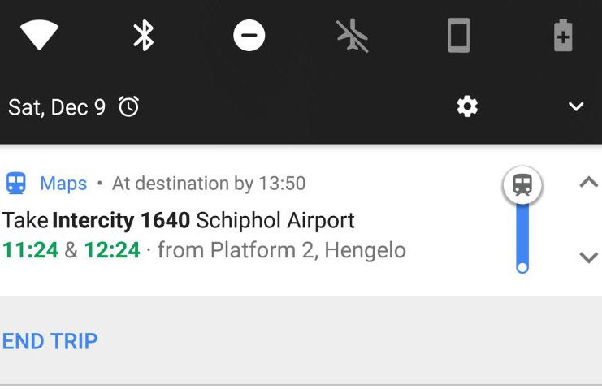Viewport: 602px width, 389px height.
Task: Expand the quick settings panel chevron
Action: coord(576,106)
